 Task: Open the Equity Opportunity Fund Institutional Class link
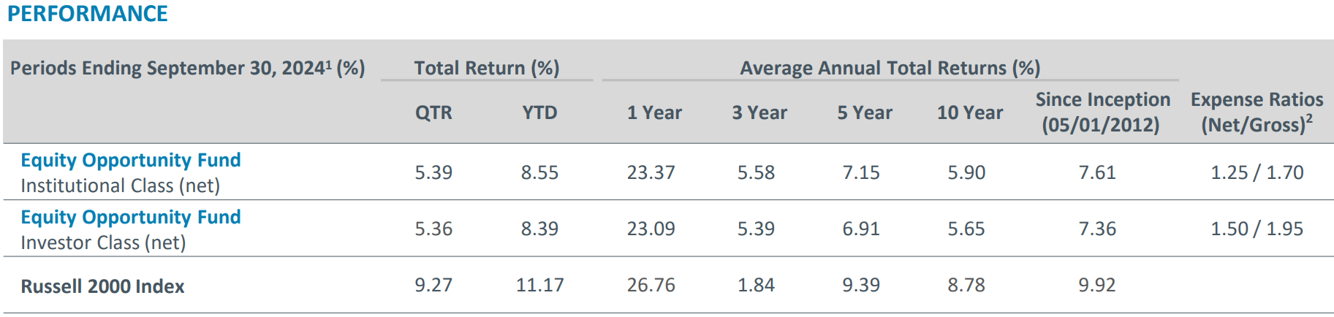point(130,160)
